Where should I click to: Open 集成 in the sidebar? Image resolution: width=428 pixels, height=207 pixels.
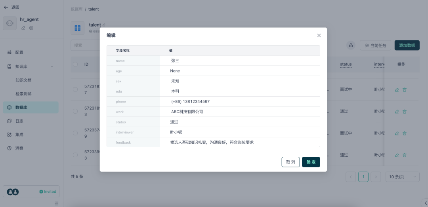click(x=31, y=135)
